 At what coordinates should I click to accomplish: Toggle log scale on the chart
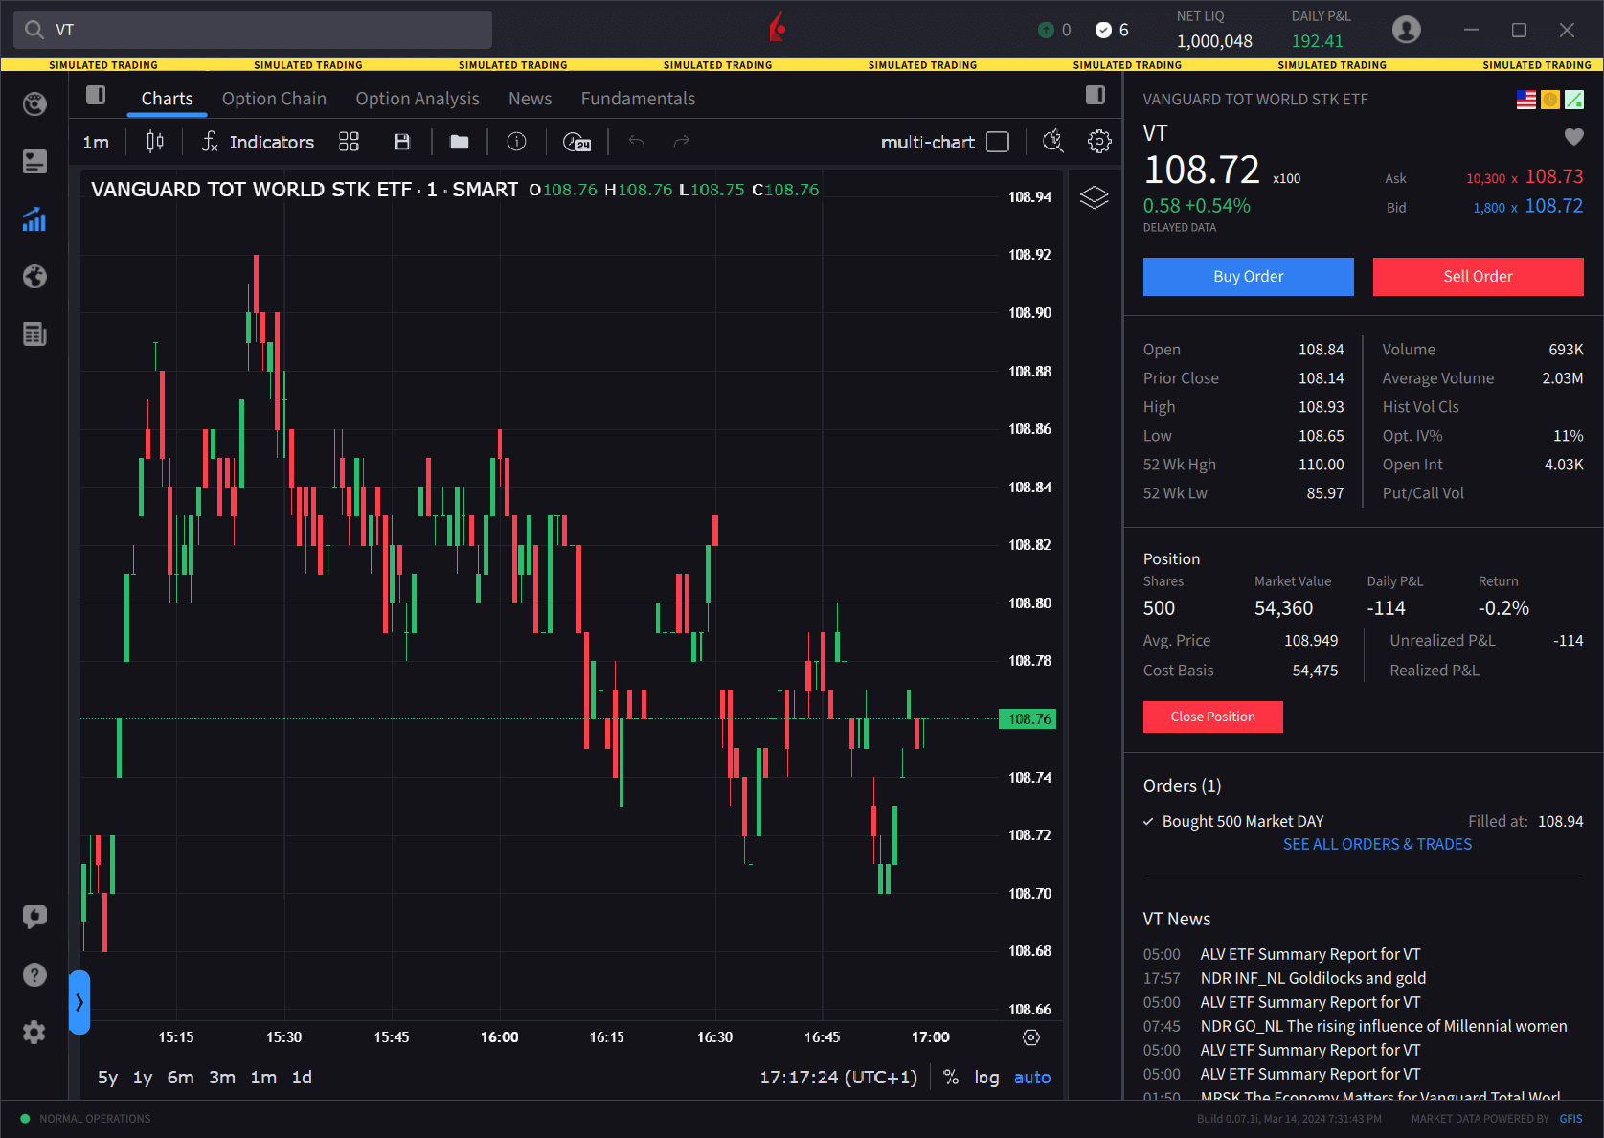[x=986, y=1078]
